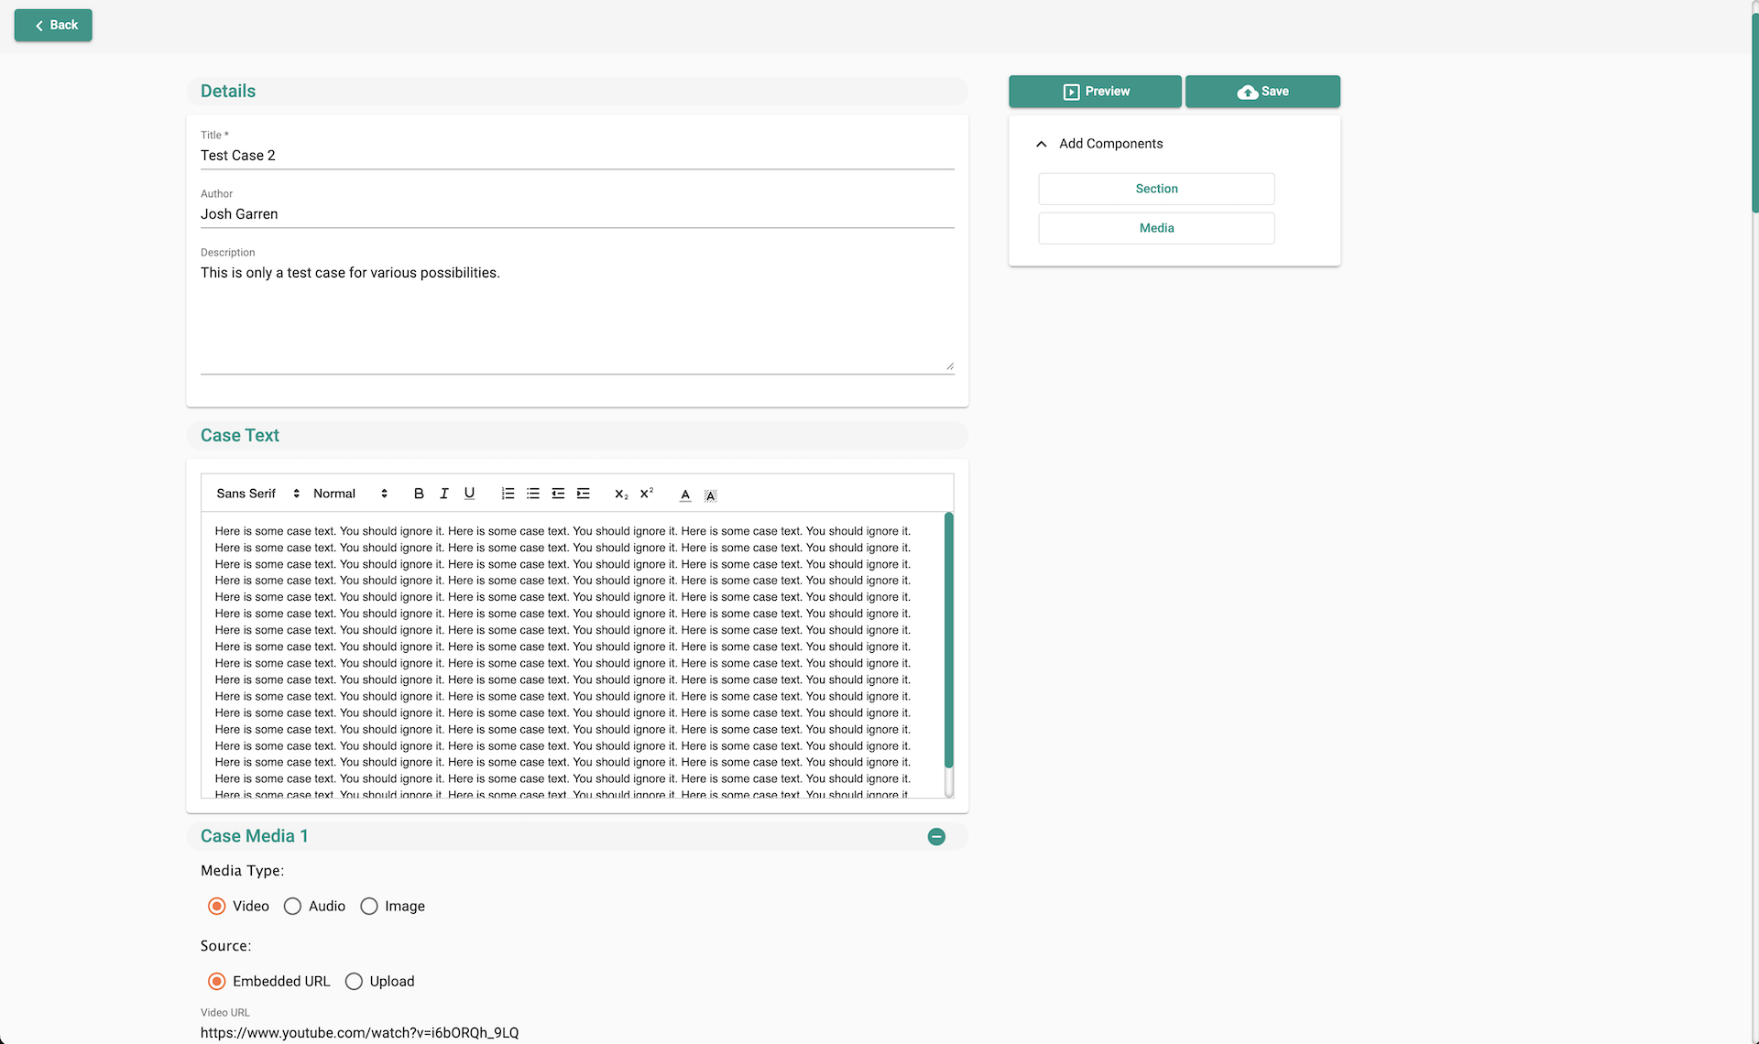
Task: Add a Media component
Action: click(x=1156, y=228)
